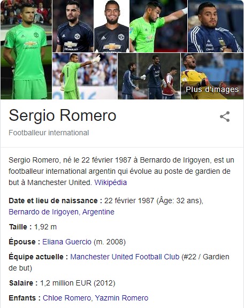Screen dimensions: 244x308
Task: Click the Footballeur international subtitle
Action: (49, 133)
